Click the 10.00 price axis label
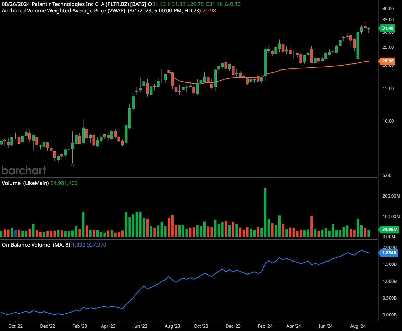 388,121
